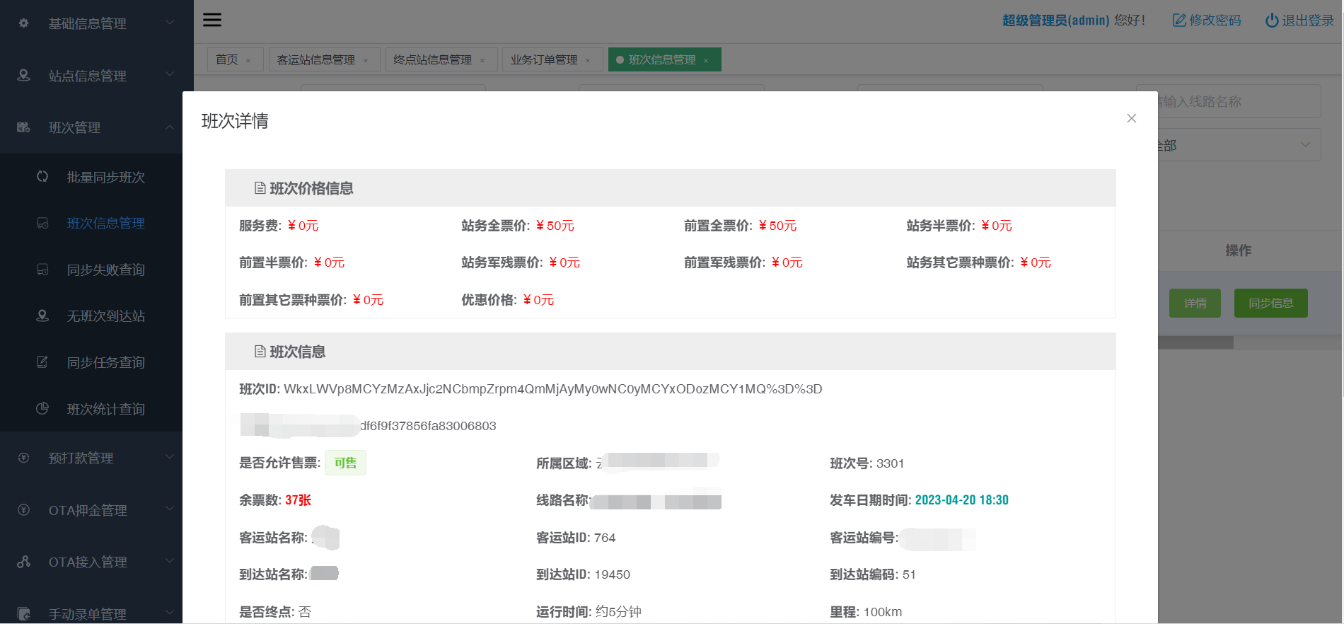The image size is (1344, 624).
Task: Click the table horizontal scrollbar thumb
Action: pyautogui.click(x=1195, y=342)
